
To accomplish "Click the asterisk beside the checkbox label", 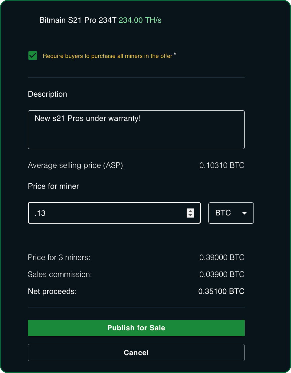I will point(175,53).
